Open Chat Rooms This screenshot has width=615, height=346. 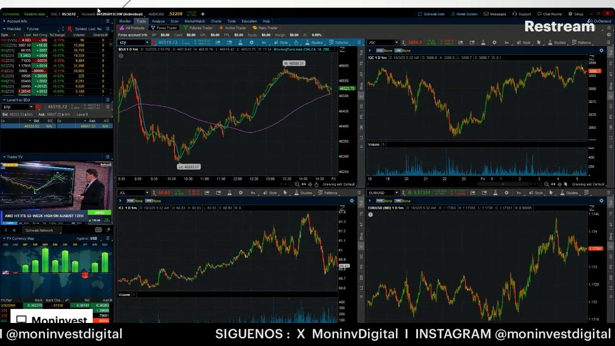click(x=550, y=14)
